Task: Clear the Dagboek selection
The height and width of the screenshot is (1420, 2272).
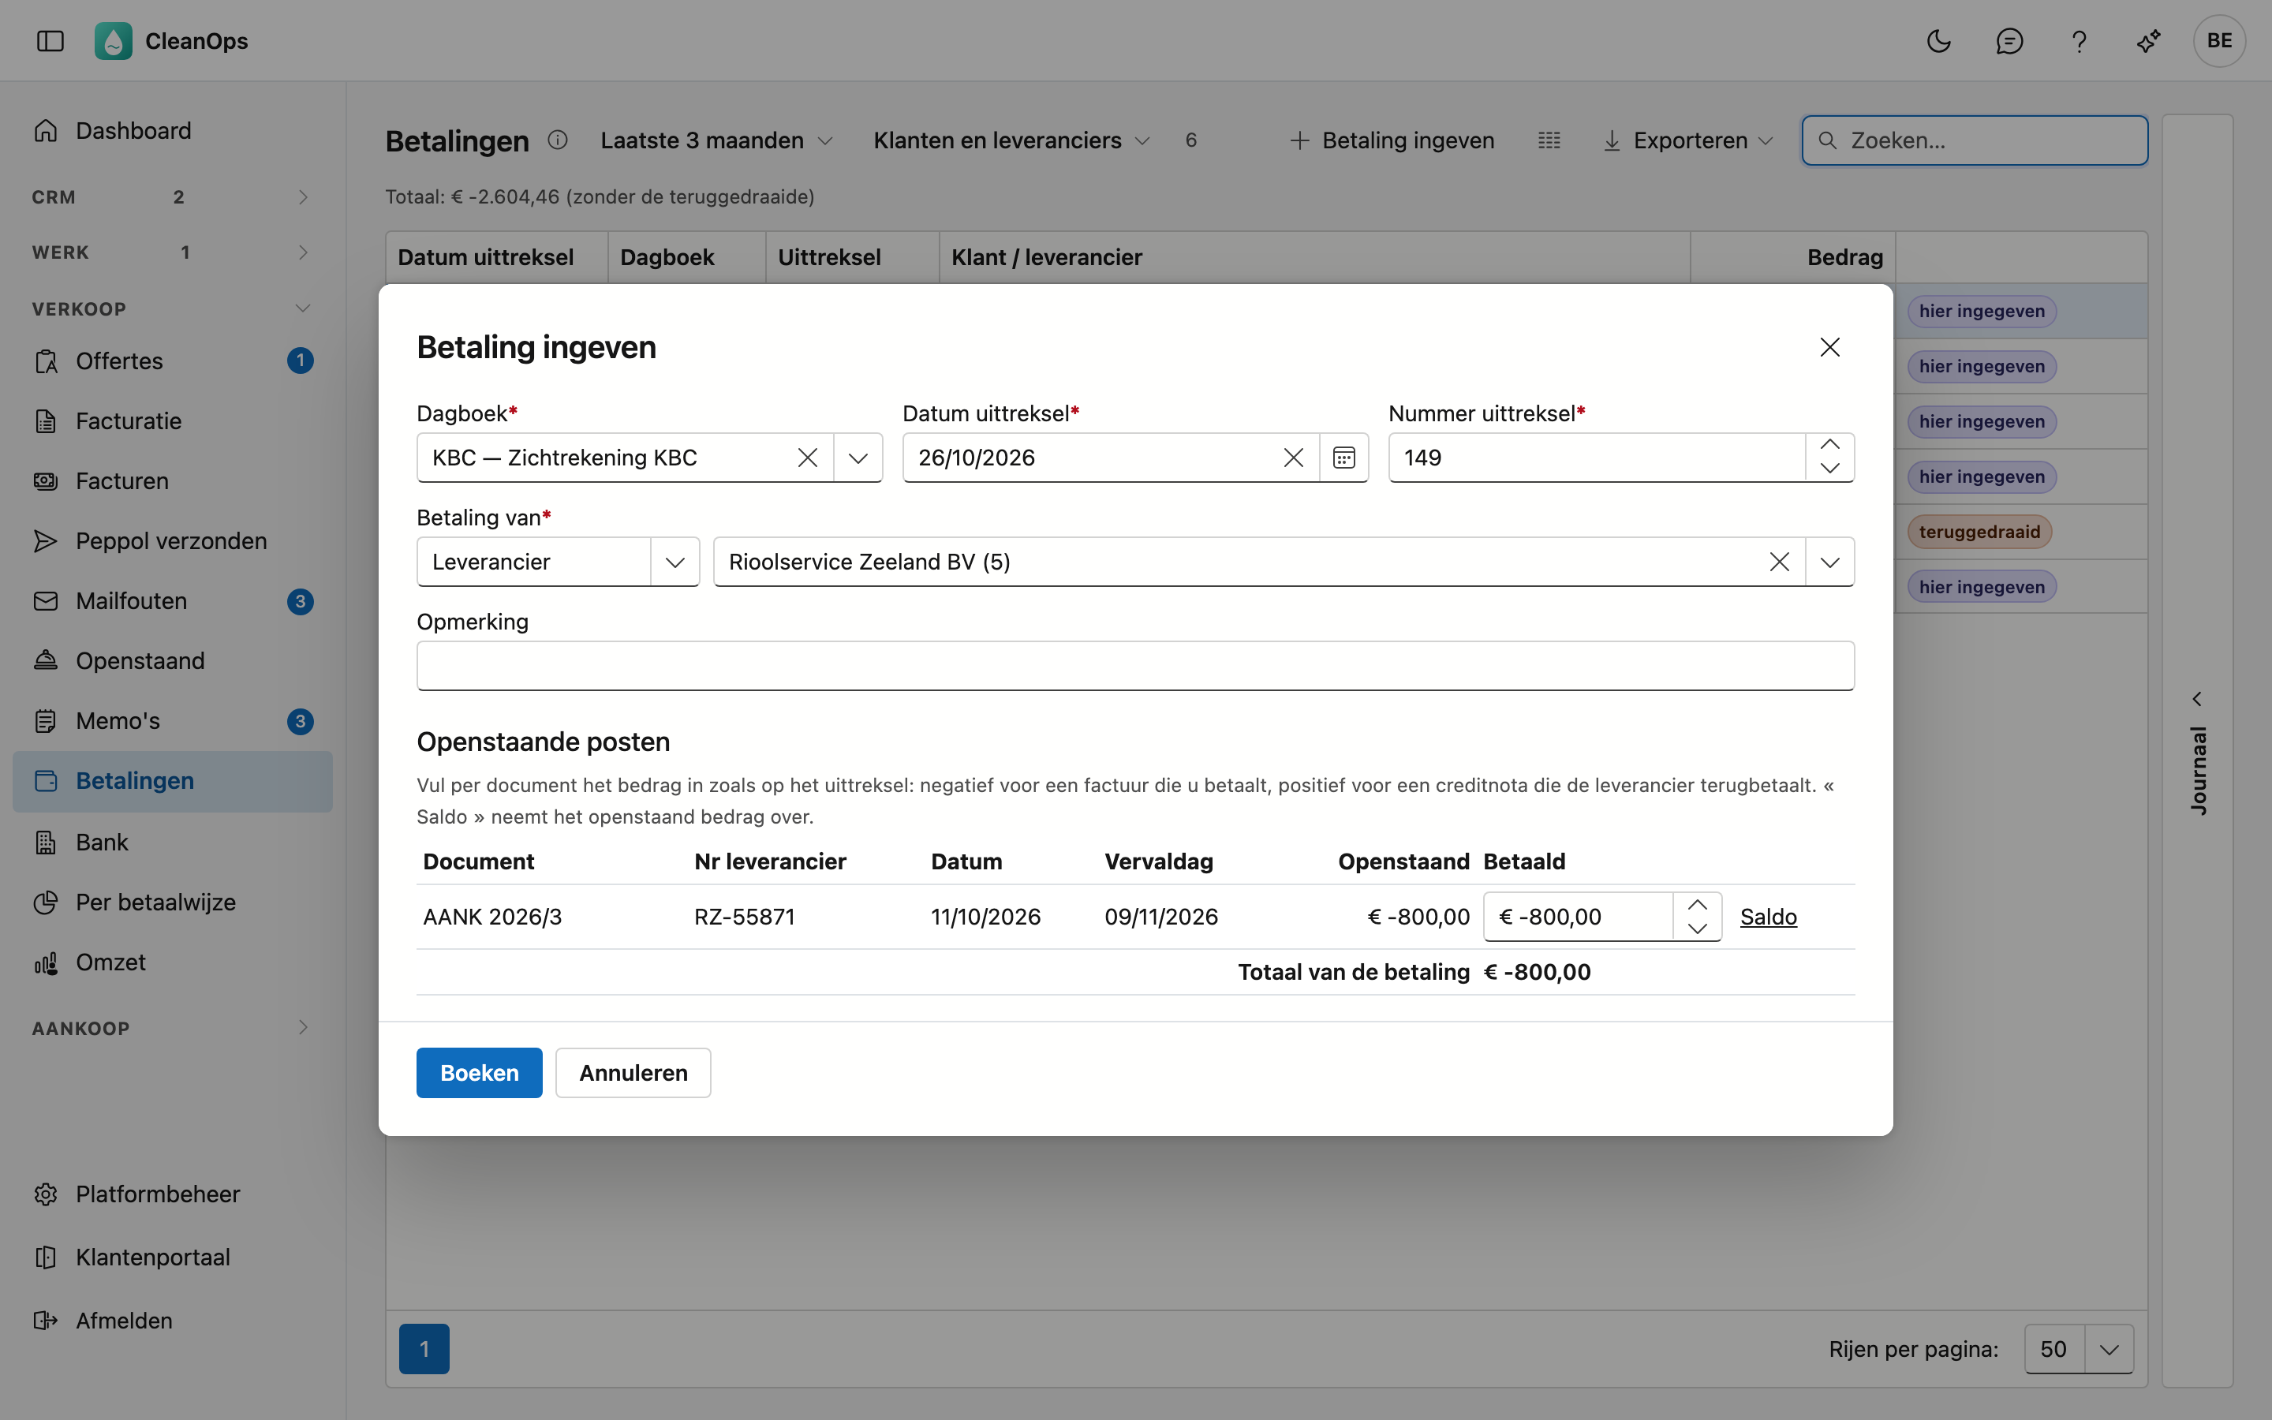Action: coord(807,458)
